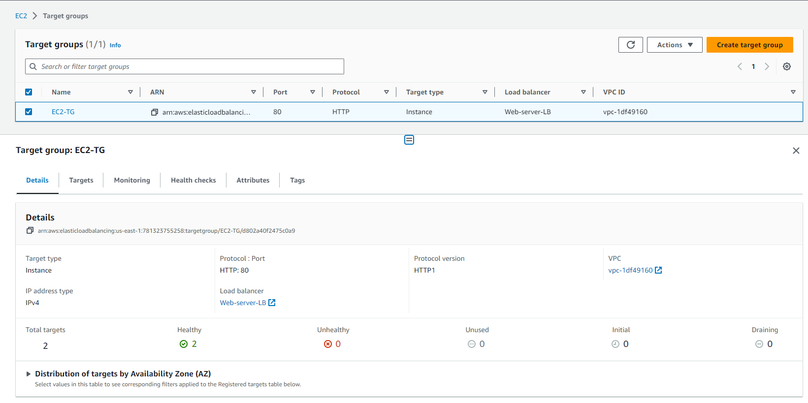Click the panel resize handle icon

[x=409, y=140]
